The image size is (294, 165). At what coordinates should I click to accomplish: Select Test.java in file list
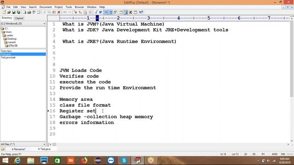coord(23,54)
